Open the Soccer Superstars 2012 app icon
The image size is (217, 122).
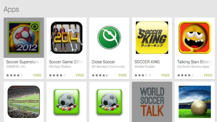tap(24, 38)
